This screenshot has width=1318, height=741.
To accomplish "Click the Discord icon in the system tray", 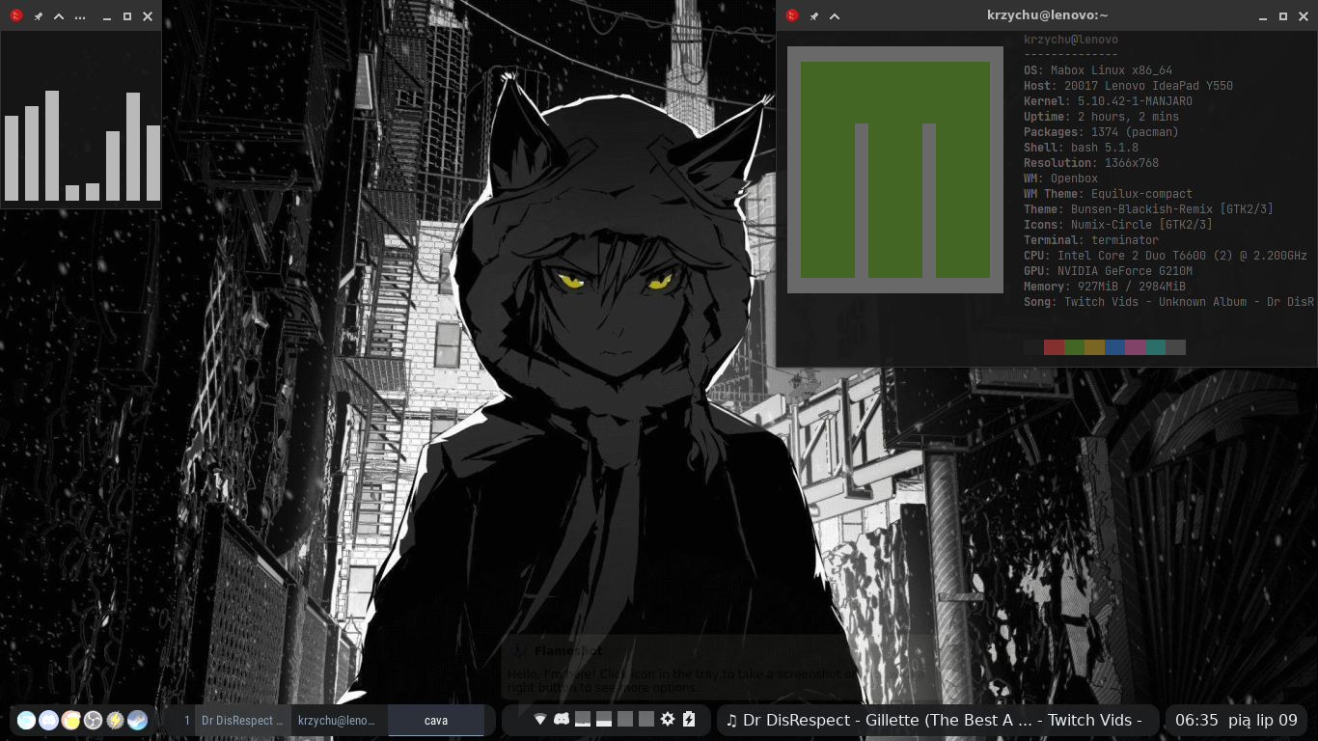I will click(561, 719).
